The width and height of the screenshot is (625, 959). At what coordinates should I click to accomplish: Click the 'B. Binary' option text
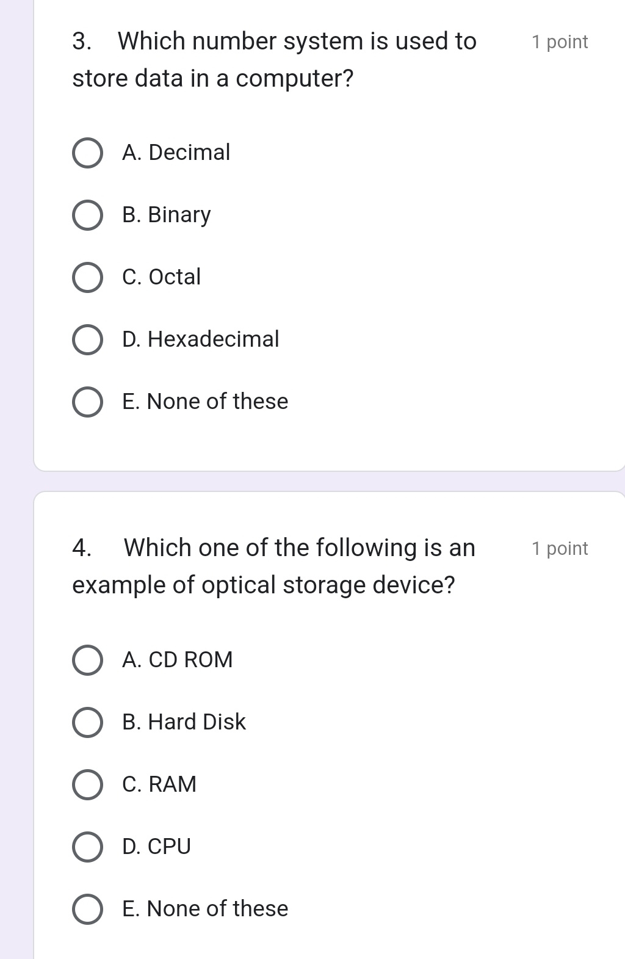coord(166,215)
